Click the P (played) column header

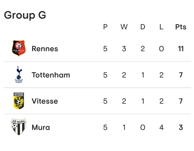[x=105, y=27]
